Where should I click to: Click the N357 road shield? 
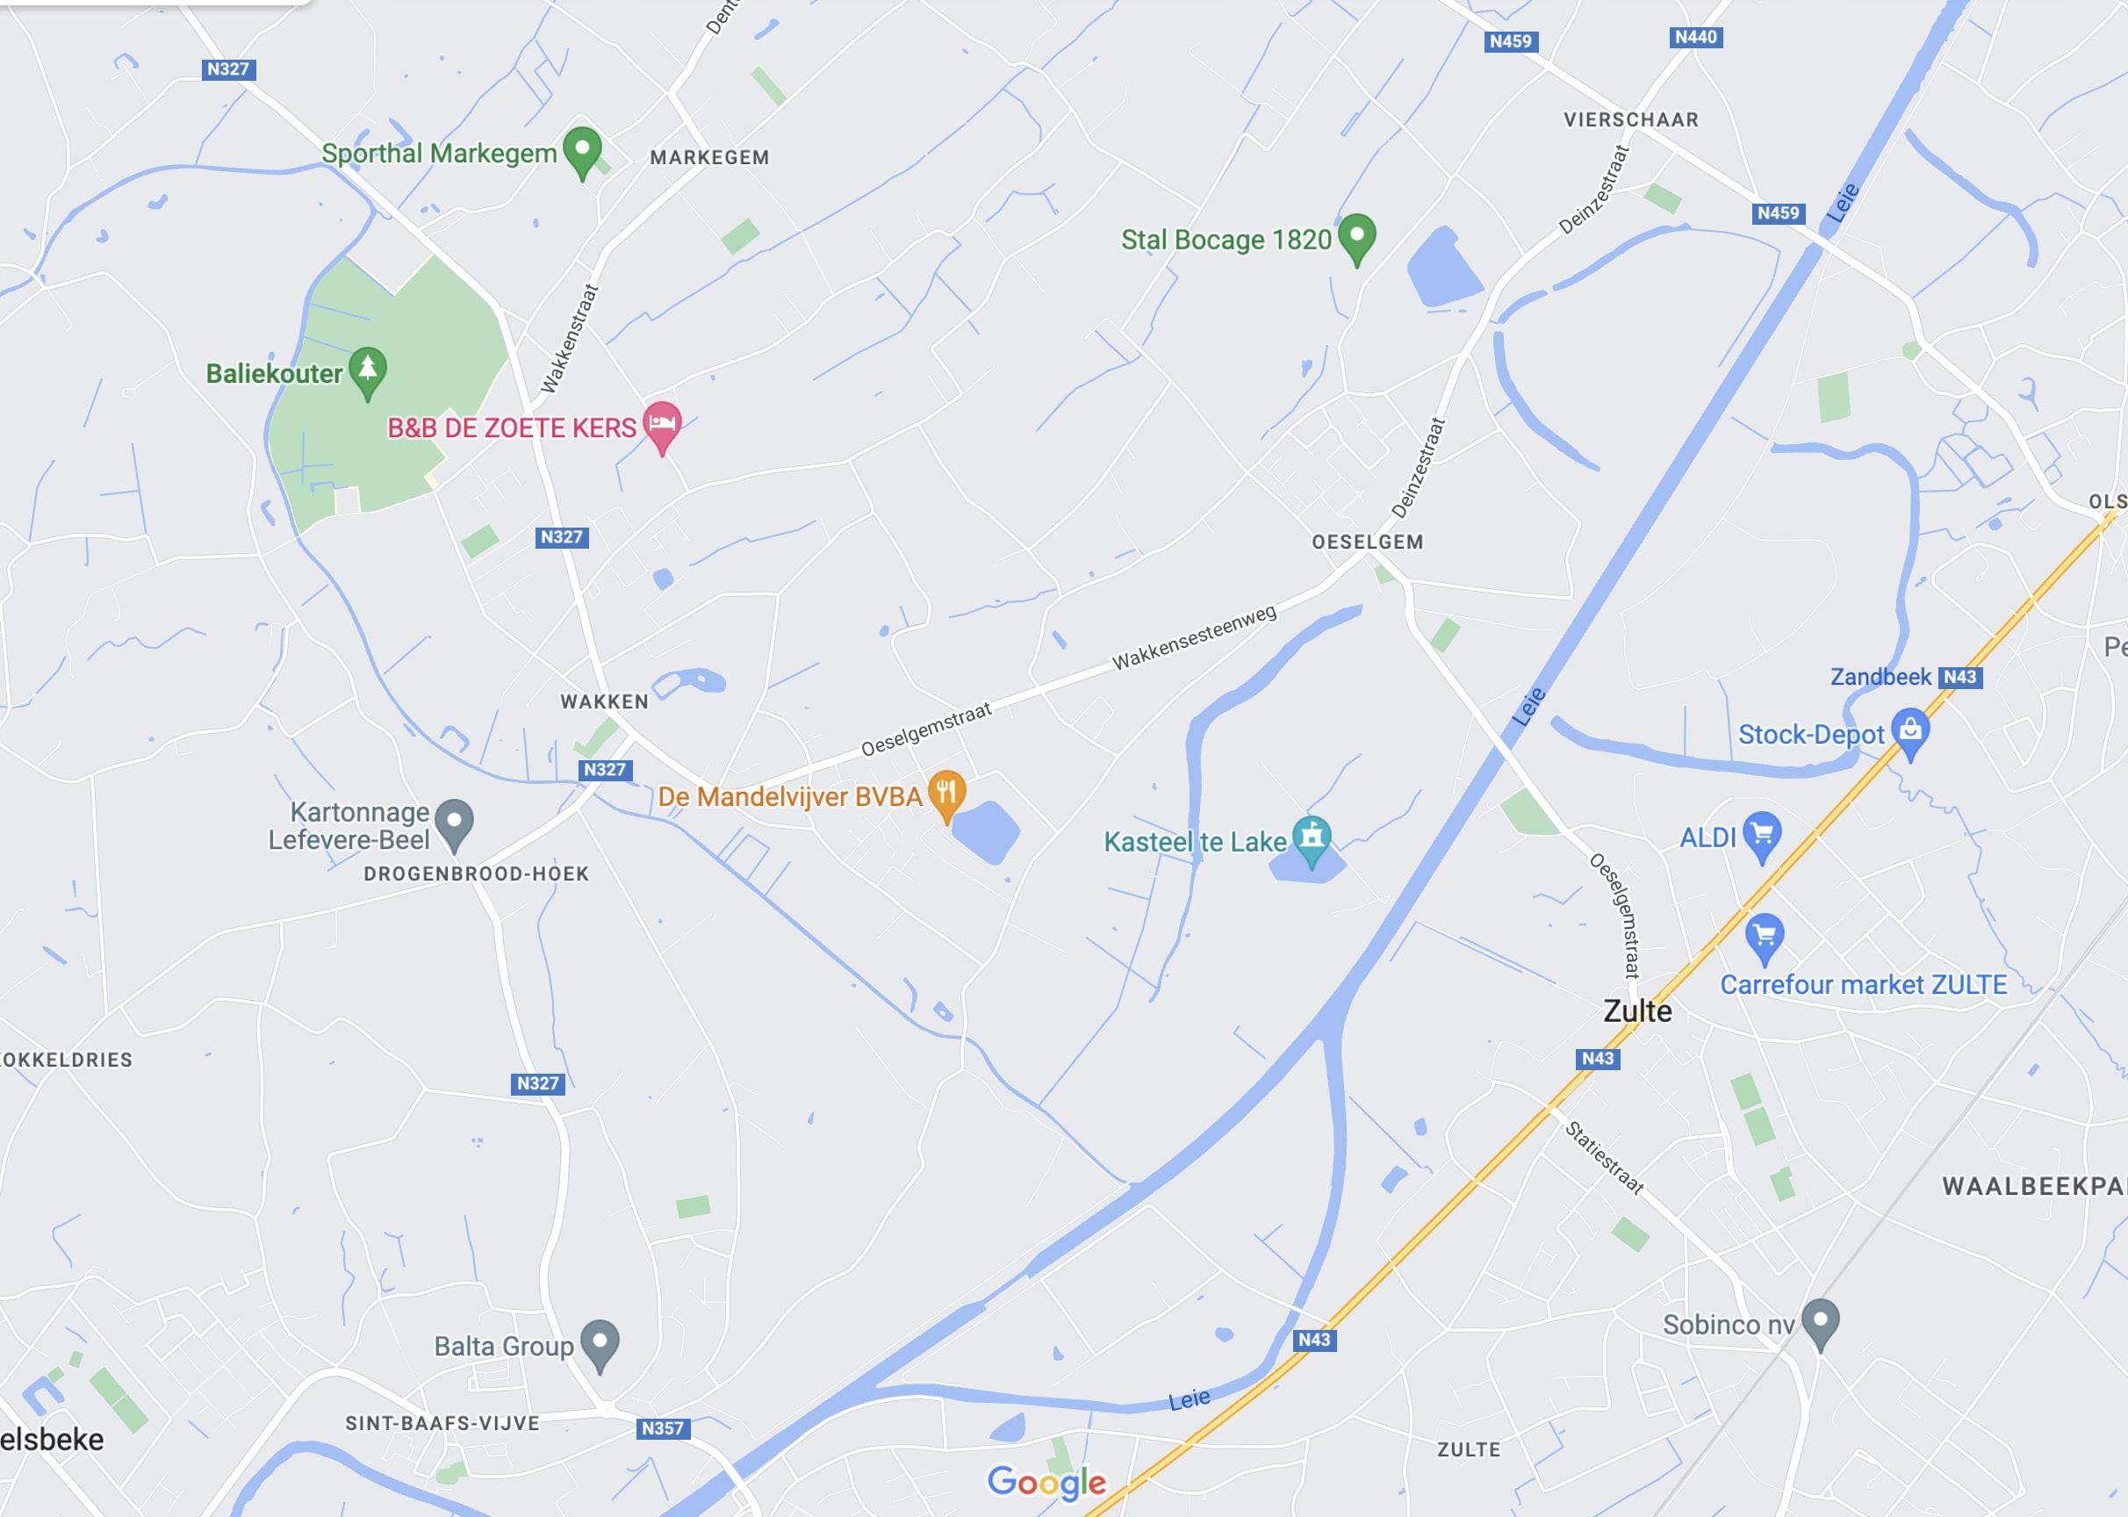(664, 1428)
